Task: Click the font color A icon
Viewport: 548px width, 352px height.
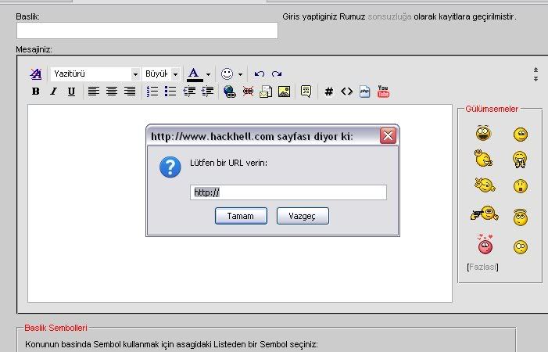Action: point(195,74)
